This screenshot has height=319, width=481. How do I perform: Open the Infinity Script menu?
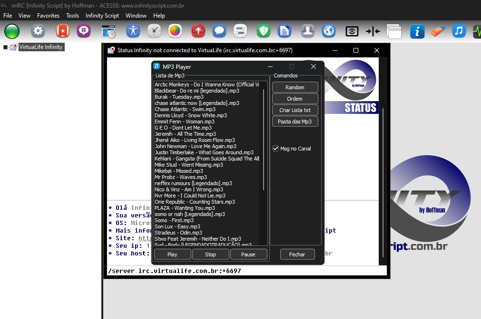102,16
